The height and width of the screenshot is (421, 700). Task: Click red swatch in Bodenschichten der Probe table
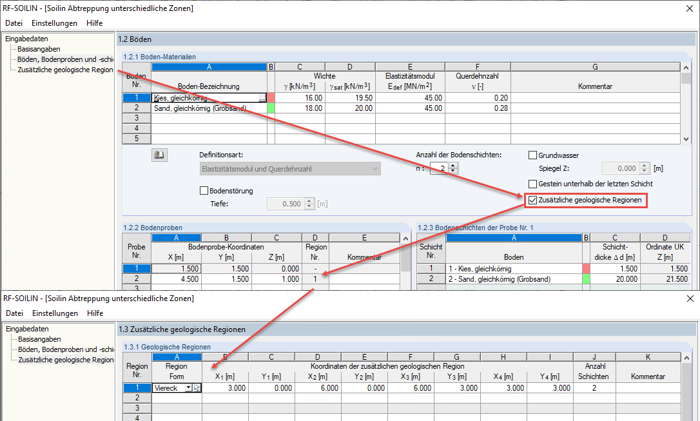pyautogui.click(x=586, y=269)
